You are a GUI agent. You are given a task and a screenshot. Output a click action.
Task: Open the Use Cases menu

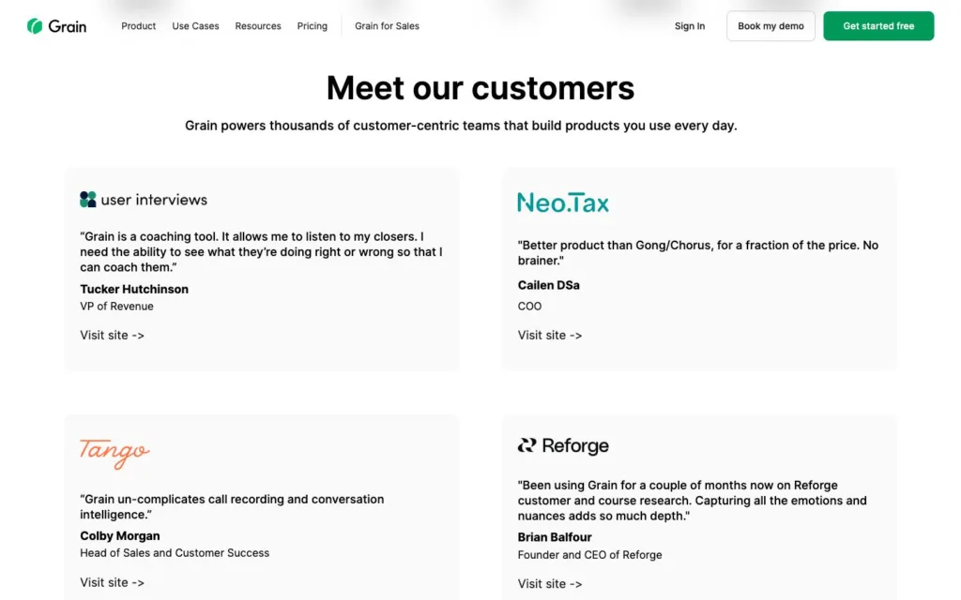(195, 26)
